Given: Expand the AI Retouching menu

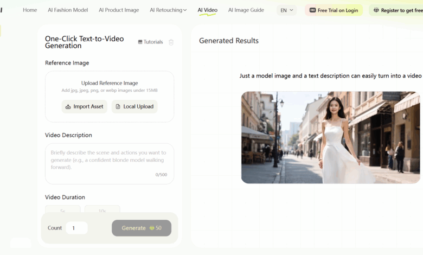Looking at the screenshot, I should [x=168, y=10].
